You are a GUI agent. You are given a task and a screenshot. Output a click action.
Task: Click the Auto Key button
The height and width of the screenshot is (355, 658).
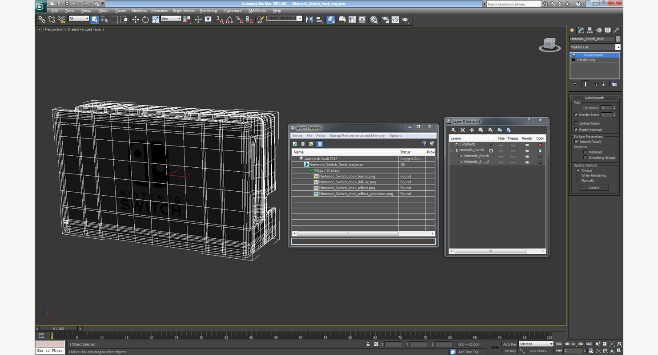510,344
